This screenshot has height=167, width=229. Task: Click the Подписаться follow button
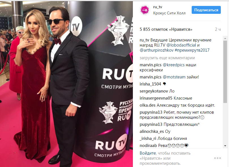pos(206,10)
